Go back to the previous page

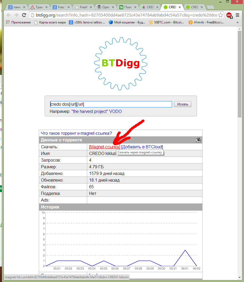click(9, 15)
